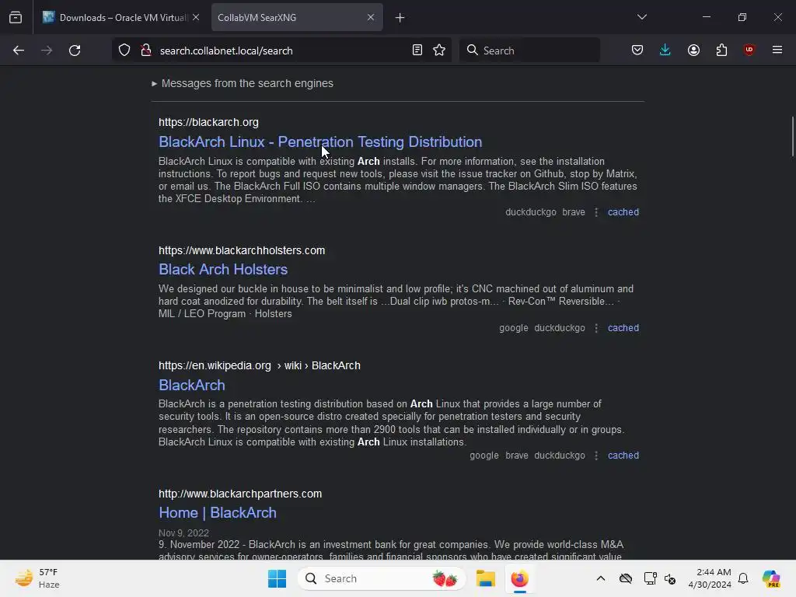Click the Windows taskbar Search box

click(382, 578)
